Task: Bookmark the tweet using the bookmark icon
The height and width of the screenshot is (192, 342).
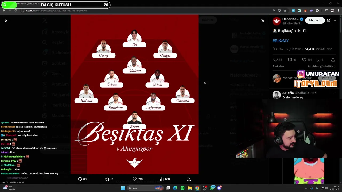Action: coord(318,60)
